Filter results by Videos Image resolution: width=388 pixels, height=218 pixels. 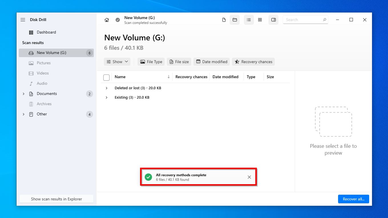coord(56,73)
